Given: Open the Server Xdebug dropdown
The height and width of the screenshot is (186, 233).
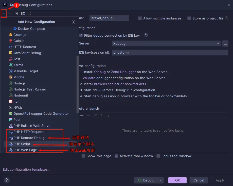Looking at the screenshot, I should pyautogui.click(x=166, y=44).
